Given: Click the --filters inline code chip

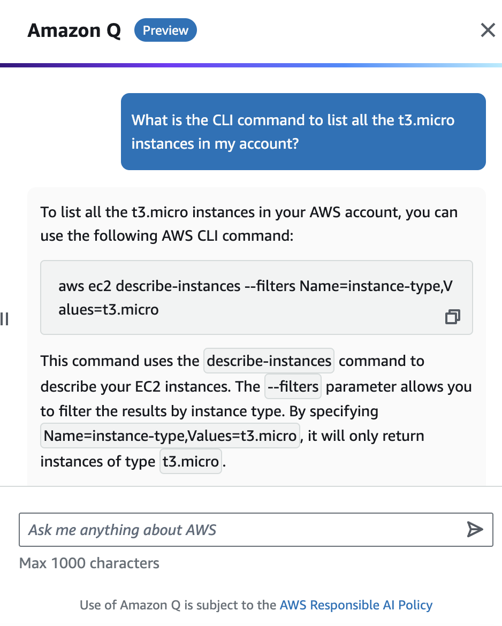Looking at the screenshot, I should coord(293,387).
